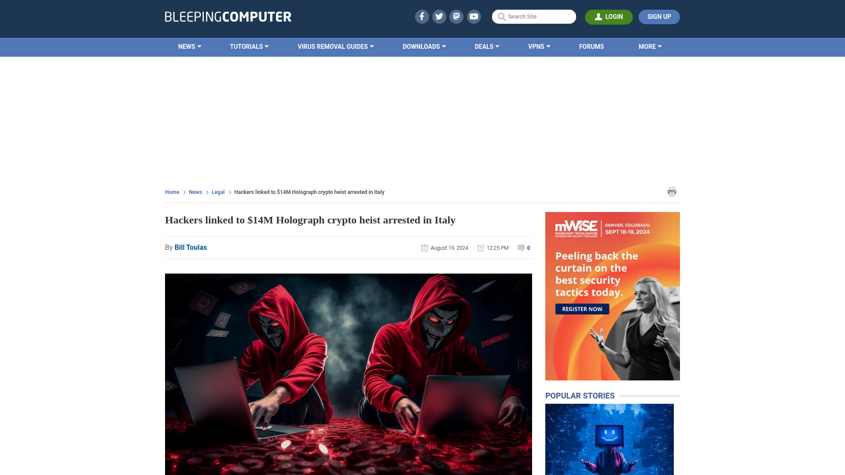Expand the MORE navigation dropdown

click(650, 46)
